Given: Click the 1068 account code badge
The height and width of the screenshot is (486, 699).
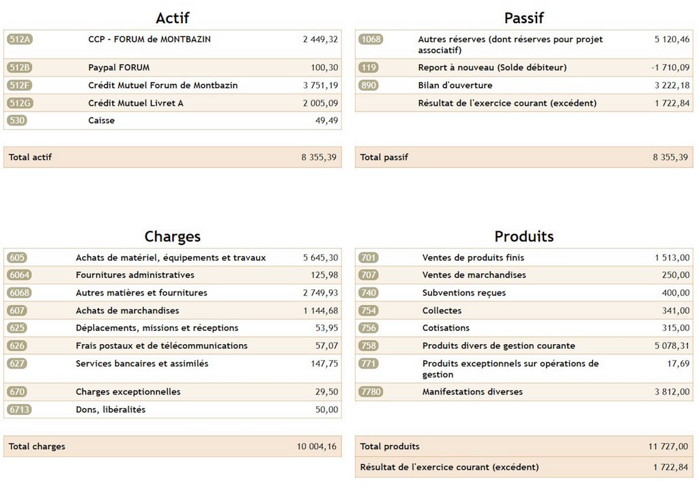Looking at the screenshot, I should coord(371,40).
